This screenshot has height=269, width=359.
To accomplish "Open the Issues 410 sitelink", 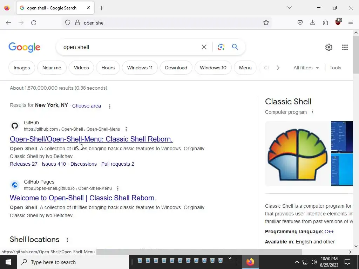I will point(54,164).
